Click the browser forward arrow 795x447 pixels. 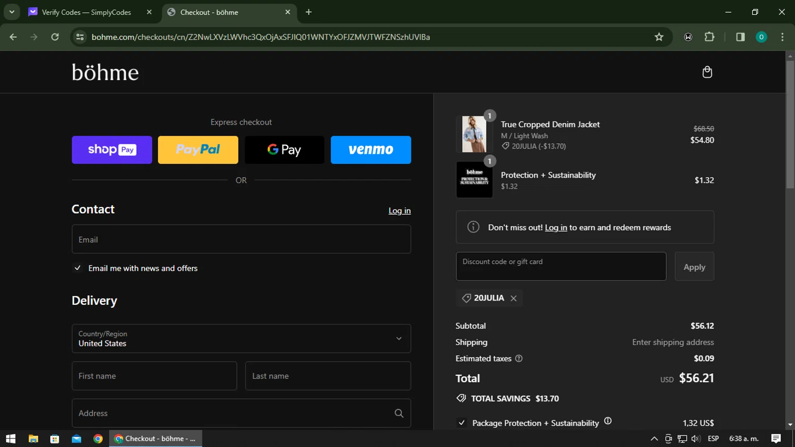pyautogui.click(x=34, y=37)
